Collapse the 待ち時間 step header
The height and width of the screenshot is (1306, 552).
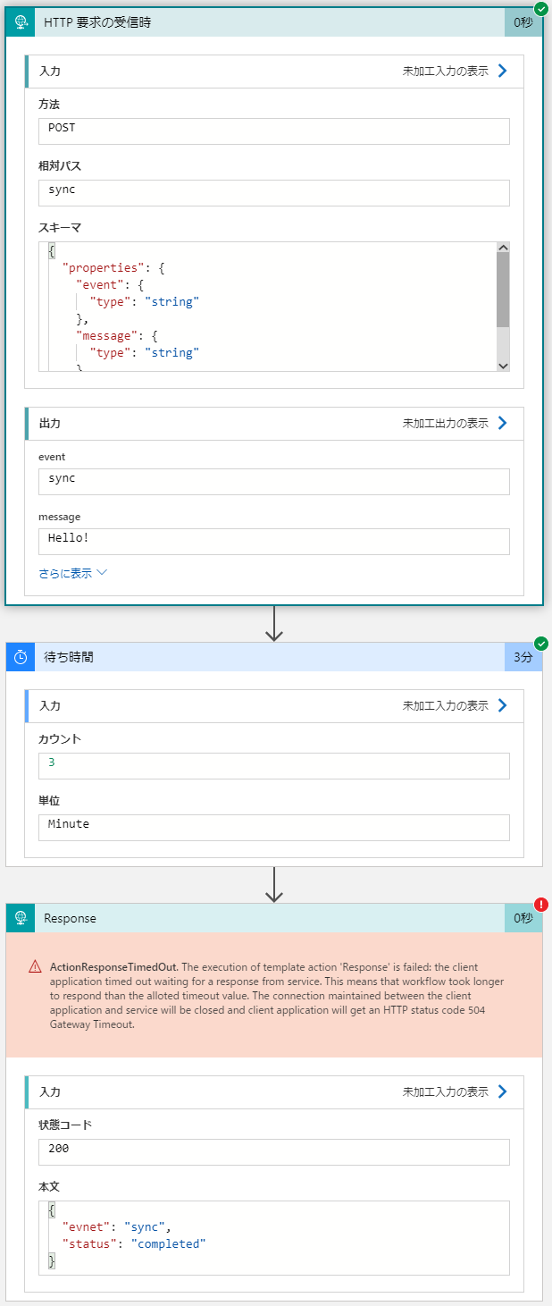[x=268, y=657]
